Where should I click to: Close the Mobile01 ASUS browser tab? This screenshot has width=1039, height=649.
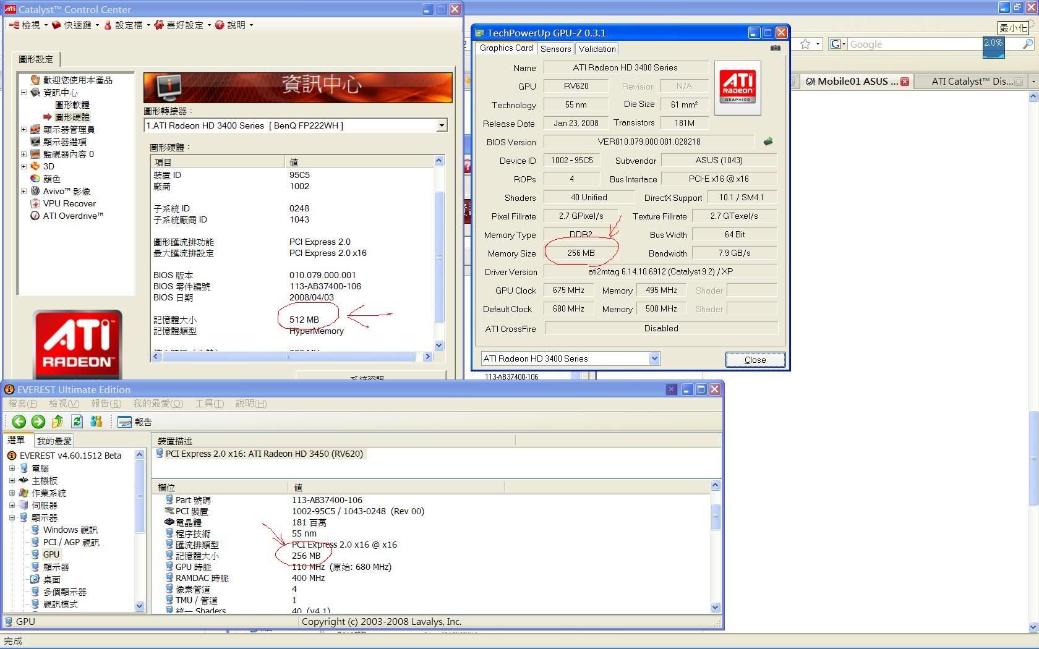[905, 82]
